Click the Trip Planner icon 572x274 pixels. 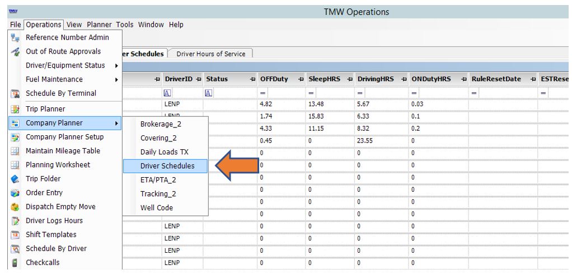click(15, 109)
